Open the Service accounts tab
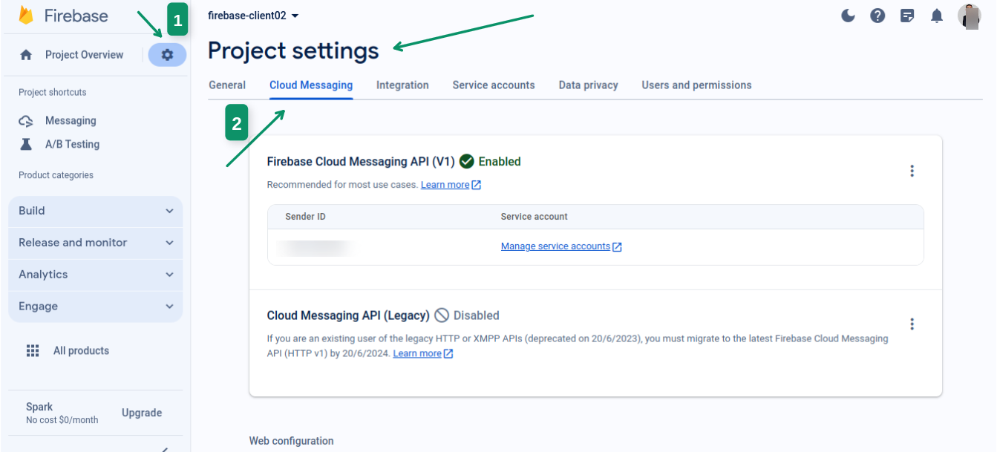 coord(494,85)
